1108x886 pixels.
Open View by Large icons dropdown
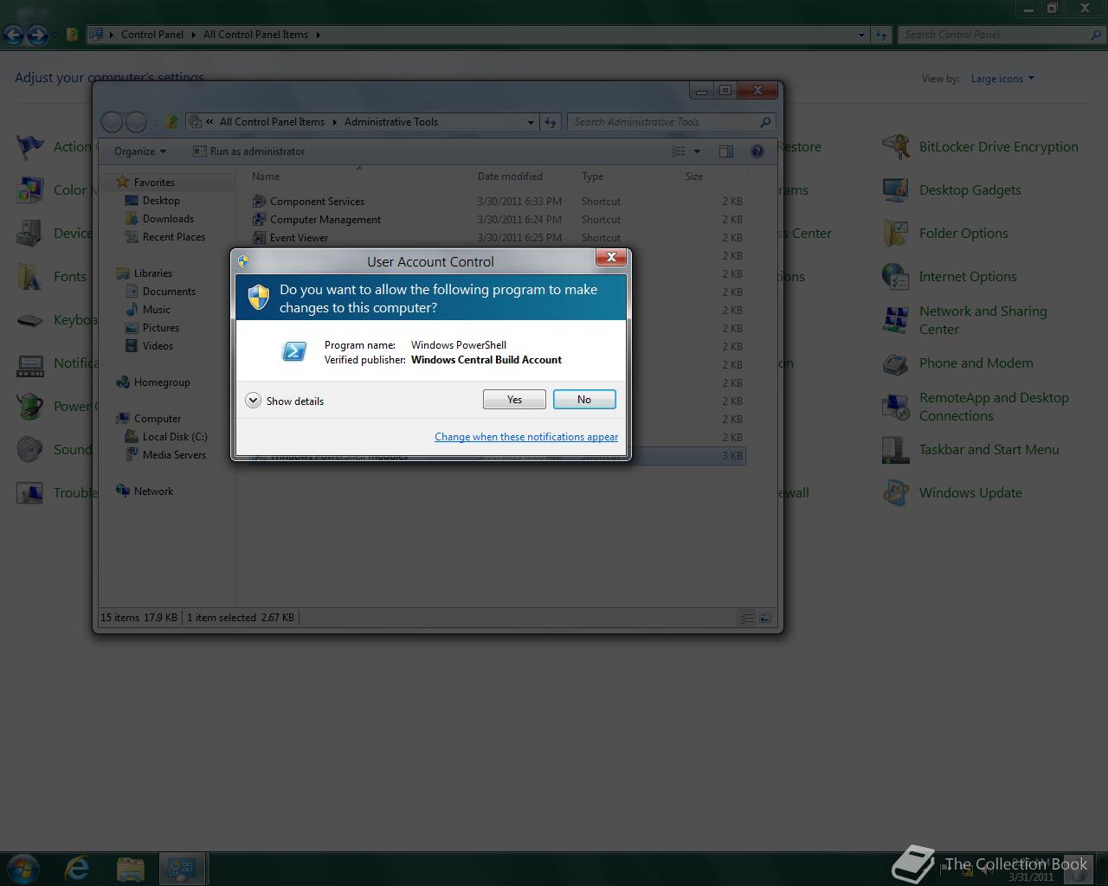point(1002,79)
